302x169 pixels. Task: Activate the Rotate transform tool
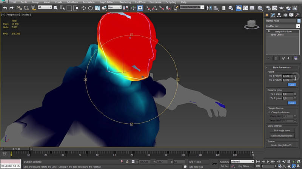click(90, 8)
